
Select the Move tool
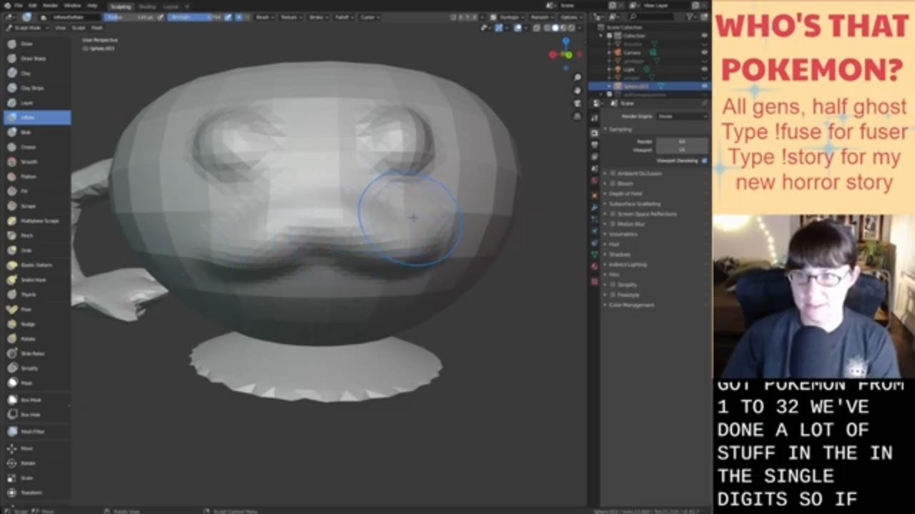point(36,448)
